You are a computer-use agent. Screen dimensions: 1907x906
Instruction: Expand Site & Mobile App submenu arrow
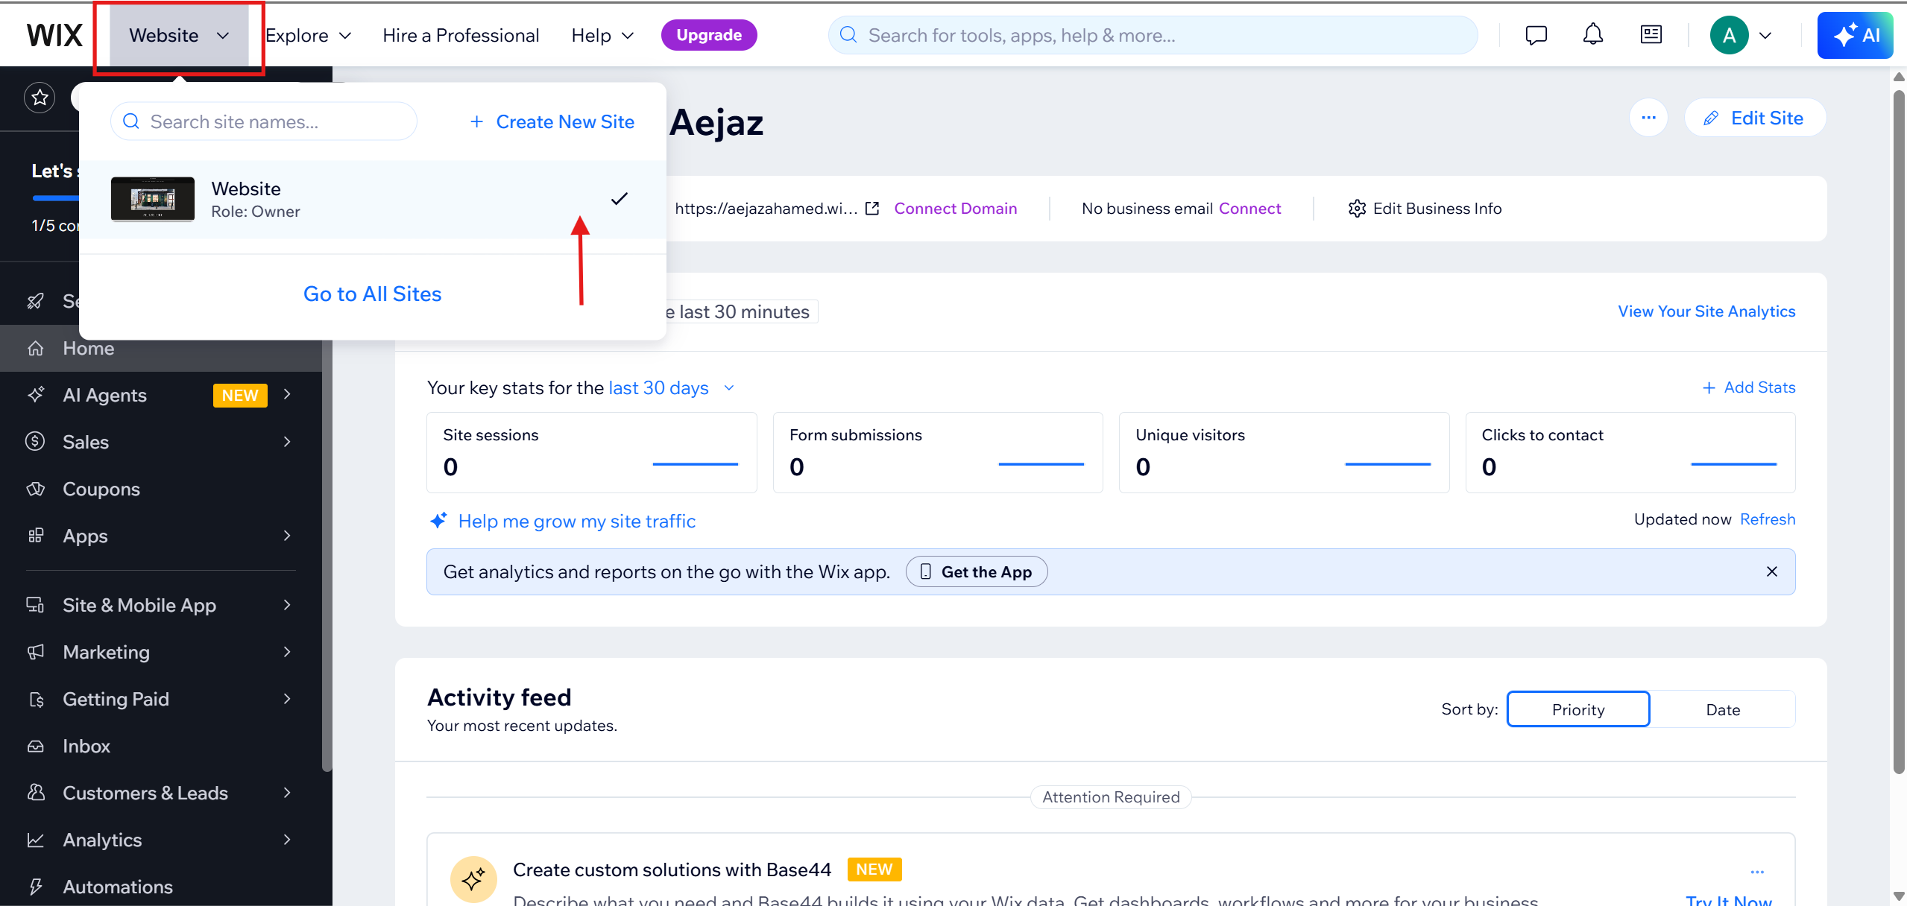(287, 605)
